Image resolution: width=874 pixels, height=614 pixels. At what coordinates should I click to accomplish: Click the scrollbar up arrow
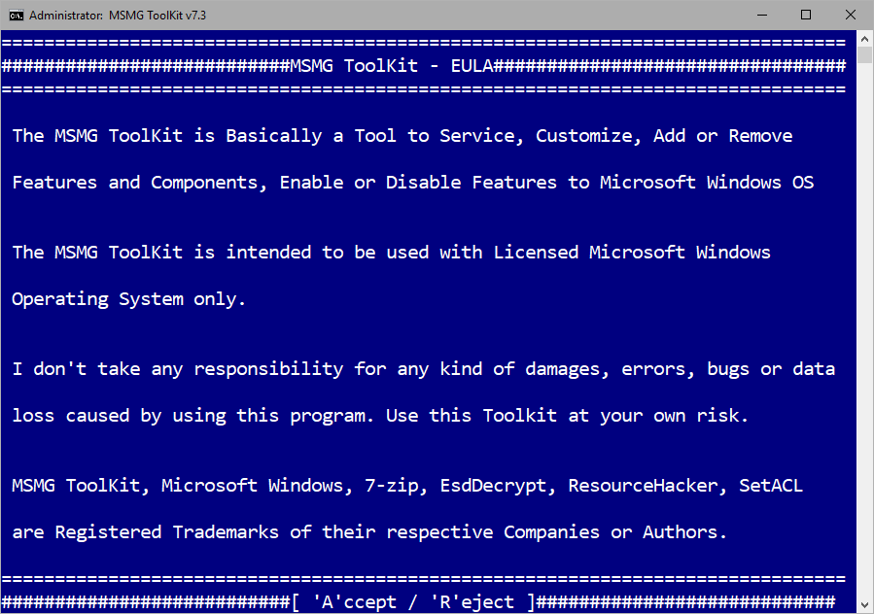pos(864,39)
